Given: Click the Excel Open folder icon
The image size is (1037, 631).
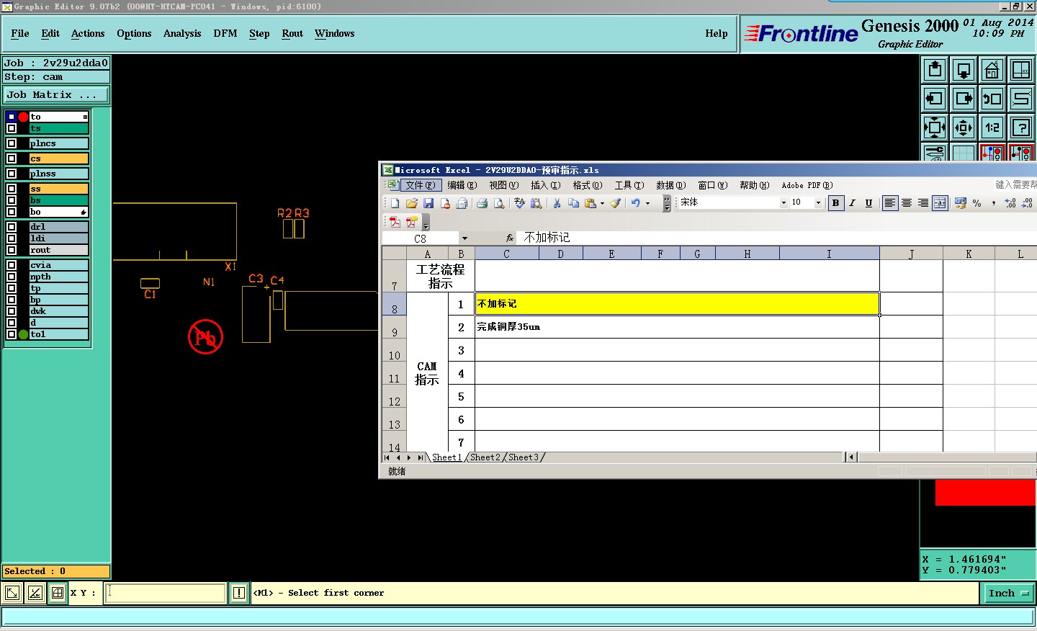Looking at the screenshot, I should [x=411, y=203].
